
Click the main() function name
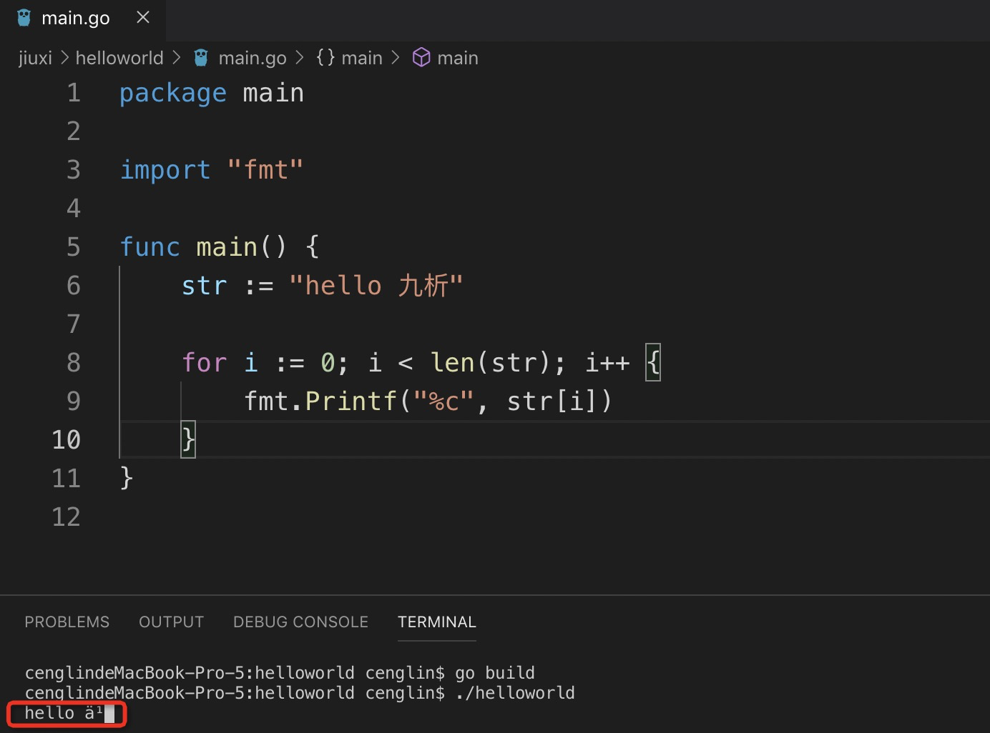click(227, 247)
